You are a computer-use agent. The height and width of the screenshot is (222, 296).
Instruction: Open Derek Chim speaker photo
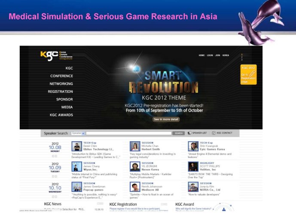76,146
